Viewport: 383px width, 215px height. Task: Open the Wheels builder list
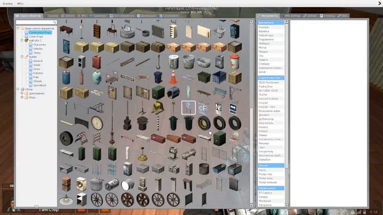pyautogui.click(x=38, y=81)
